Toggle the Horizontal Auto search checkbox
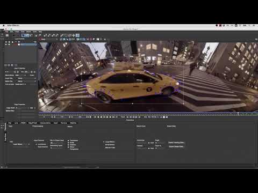Viewport: 258px width, 193px height. pos(149,143)
